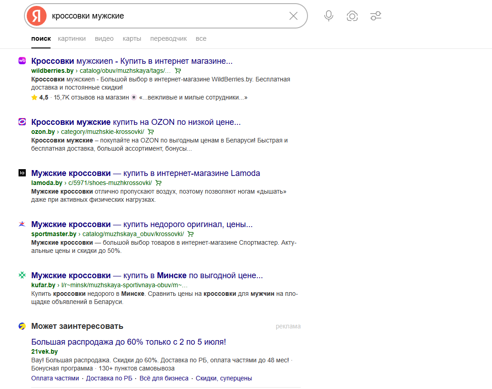The image size is (492, 389).
Task: Click the Sportmaster favicon
Action: click(x=22, y=224)
